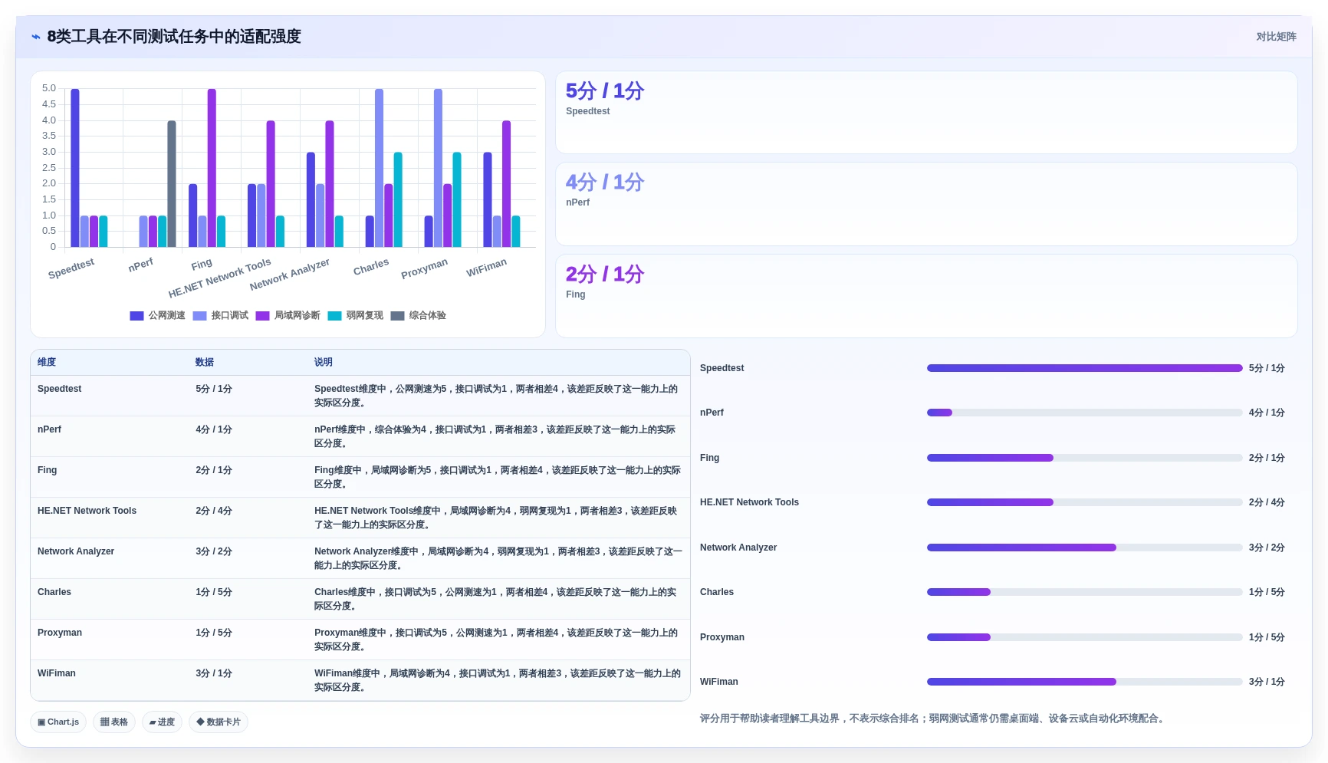
Task: Toggle the 接口调试 legend swatch
Action: point(199,316)
